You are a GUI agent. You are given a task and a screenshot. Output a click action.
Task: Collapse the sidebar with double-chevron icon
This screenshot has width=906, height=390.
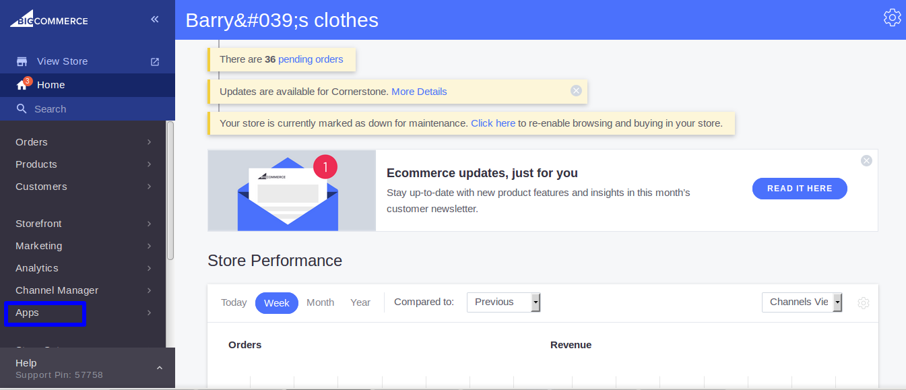[x=154, y=20]
